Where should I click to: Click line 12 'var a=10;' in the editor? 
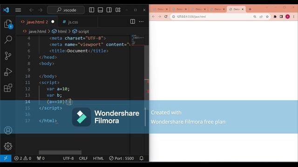coord(58,89)
